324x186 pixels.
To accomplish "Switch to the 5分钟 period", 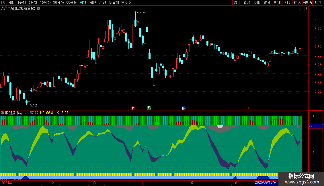I will tap(33, 3).
